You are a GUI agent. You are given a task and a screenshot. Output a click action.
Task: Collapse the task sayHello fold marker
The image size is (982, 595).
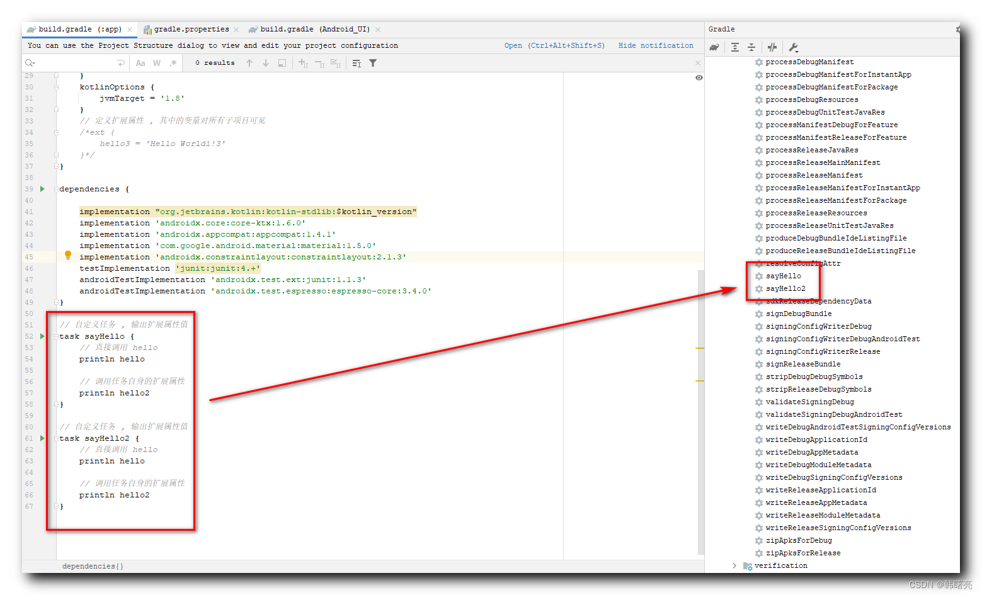56,336
